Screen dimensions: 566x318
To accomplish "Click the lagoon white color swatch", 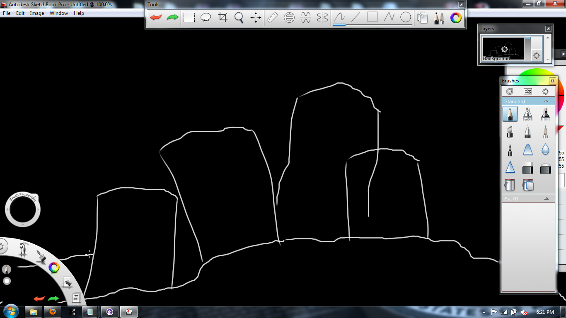I will (x=7, y=281).
